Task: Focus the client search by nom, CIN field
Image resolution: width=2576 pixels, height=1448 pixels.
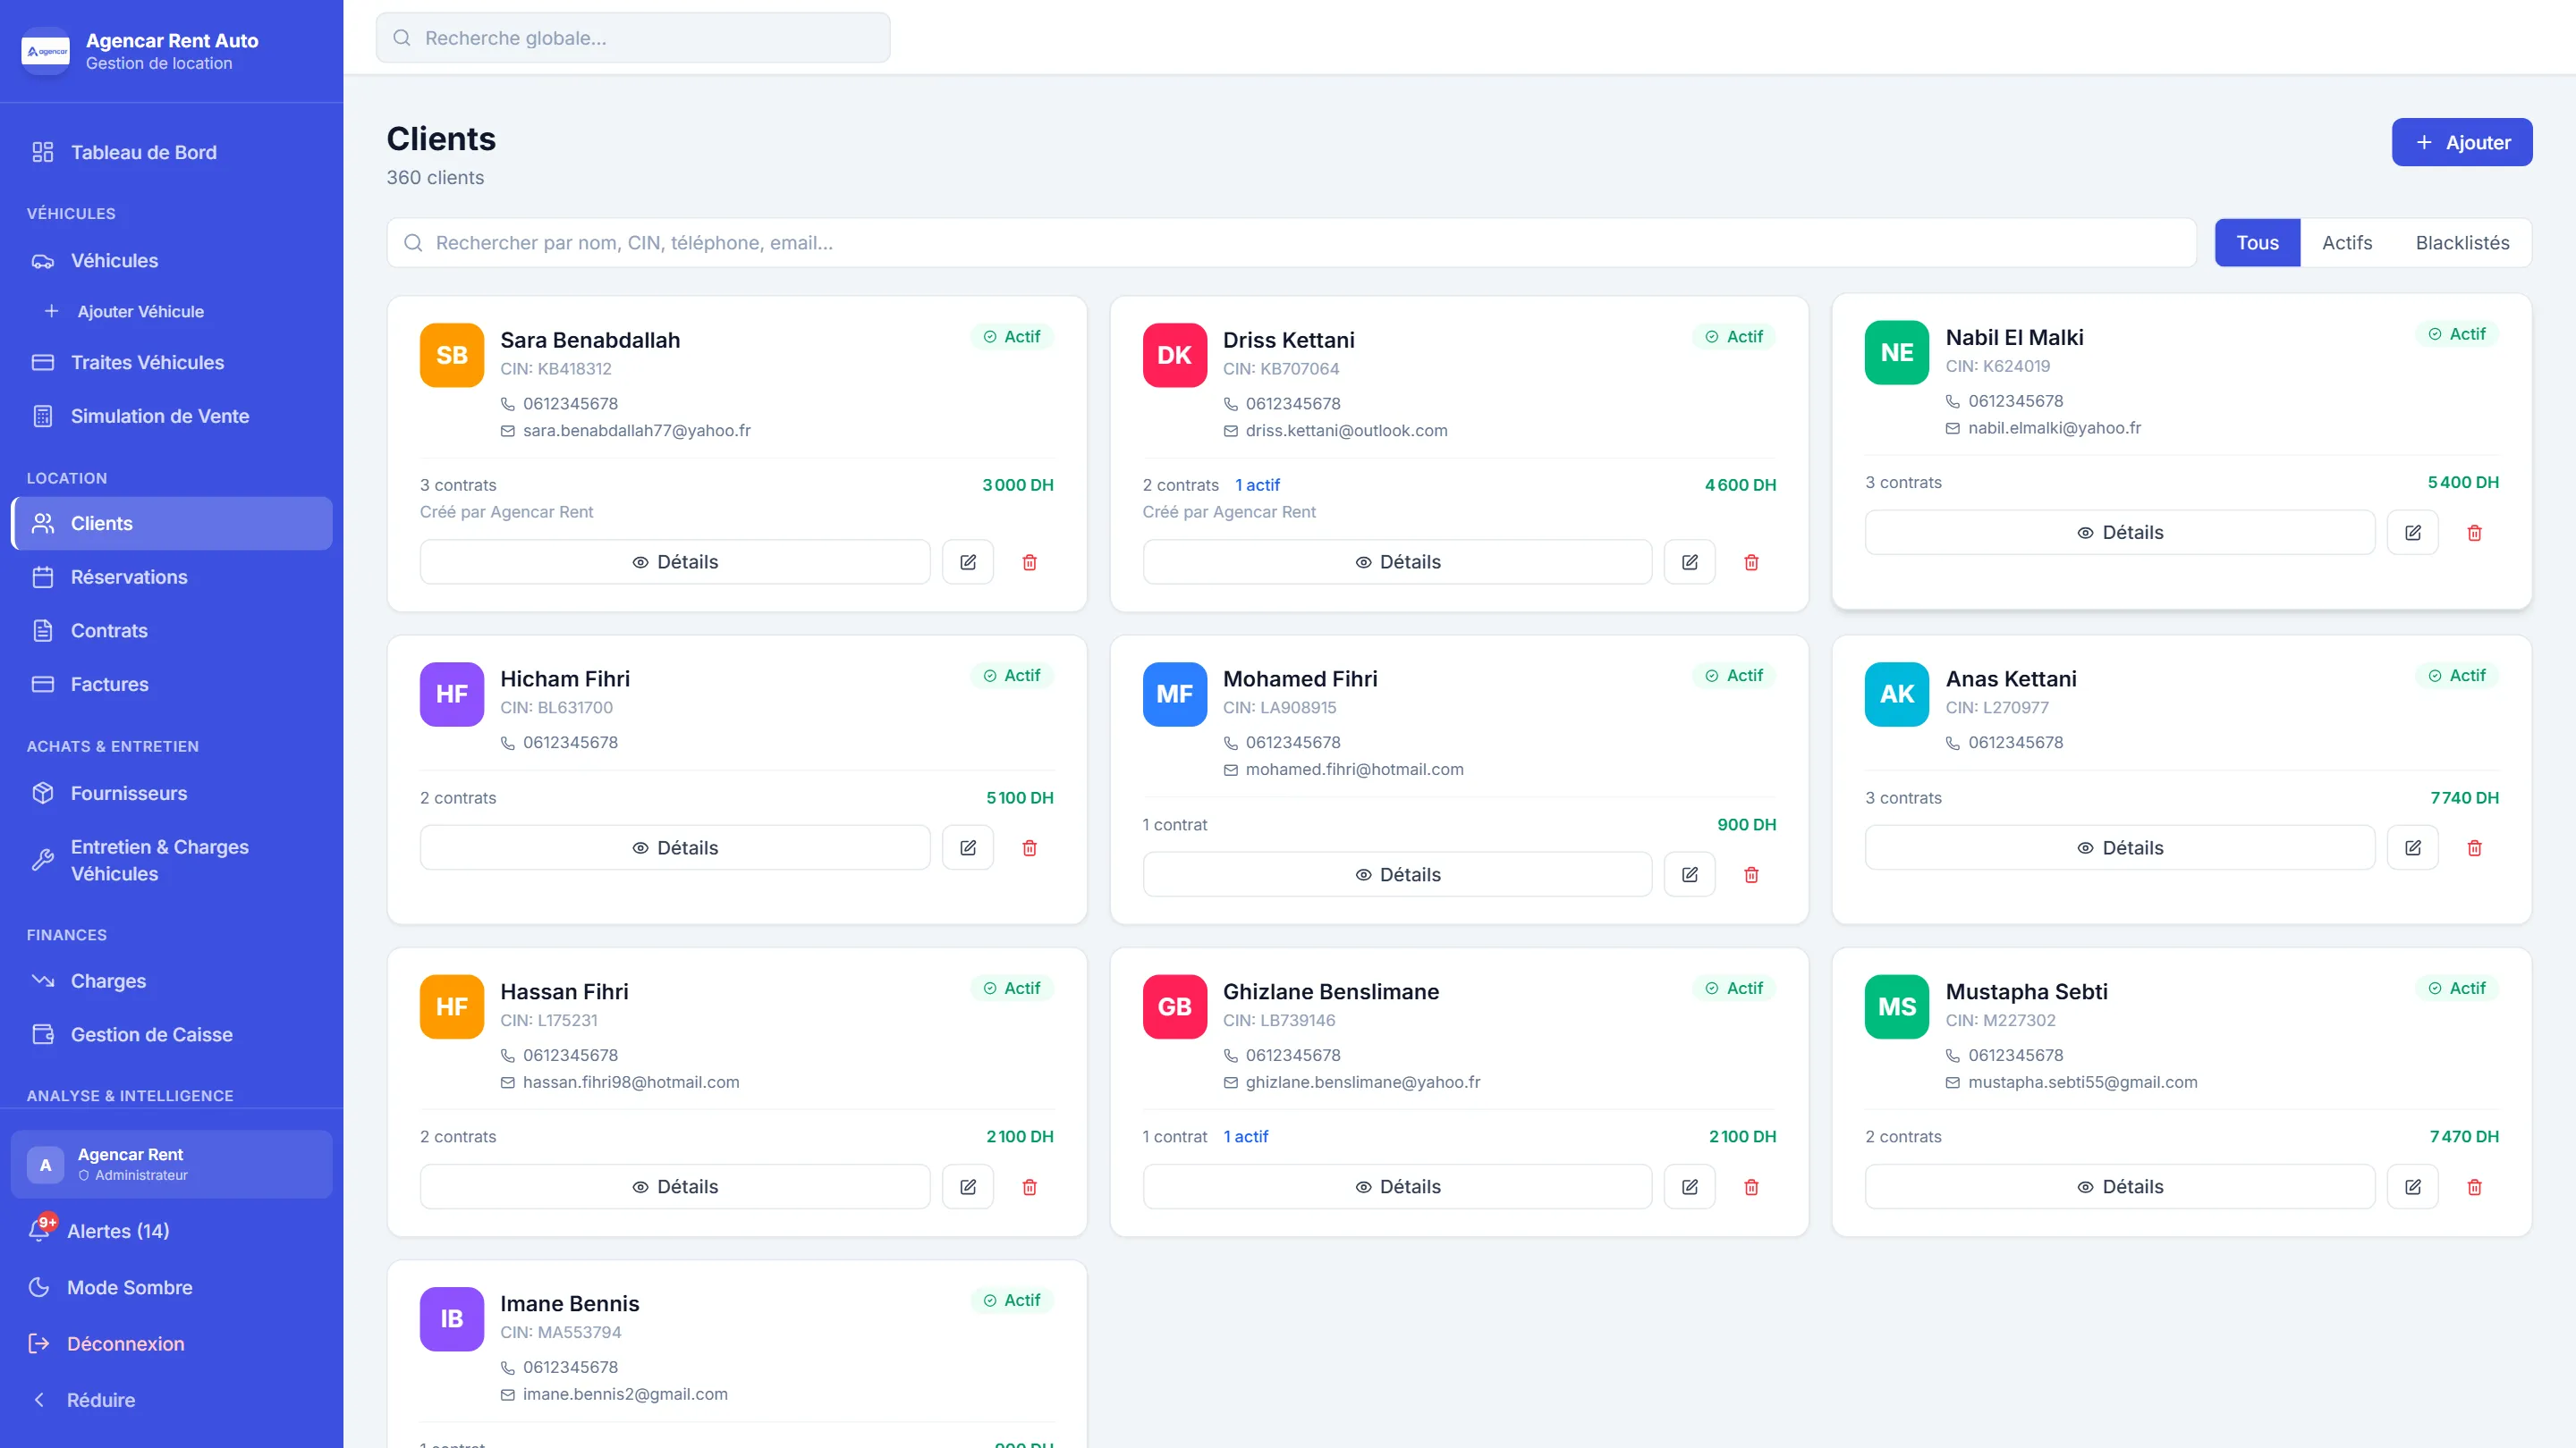Action: pos(1291,243)
